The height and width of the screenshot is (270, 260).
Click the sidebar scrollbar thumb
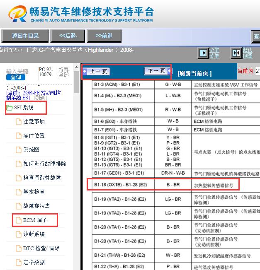point(76,82)
